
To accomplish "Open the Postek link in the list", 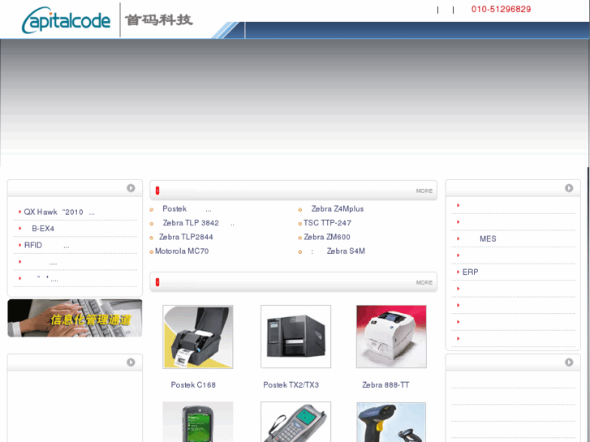I will pos(187,208).
